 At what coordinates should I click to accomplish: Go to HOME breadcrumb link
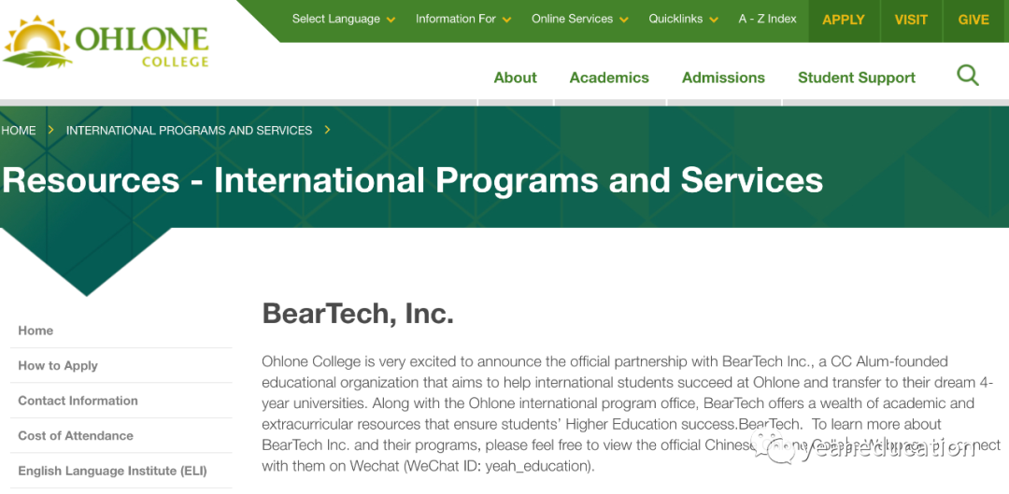coord(18,131)
